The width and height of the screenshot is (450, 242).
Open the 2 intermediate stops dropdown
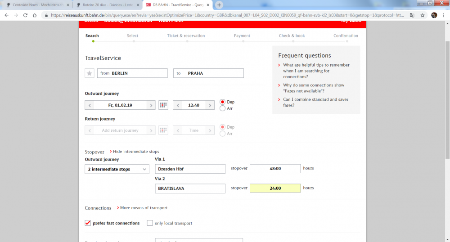117,169
